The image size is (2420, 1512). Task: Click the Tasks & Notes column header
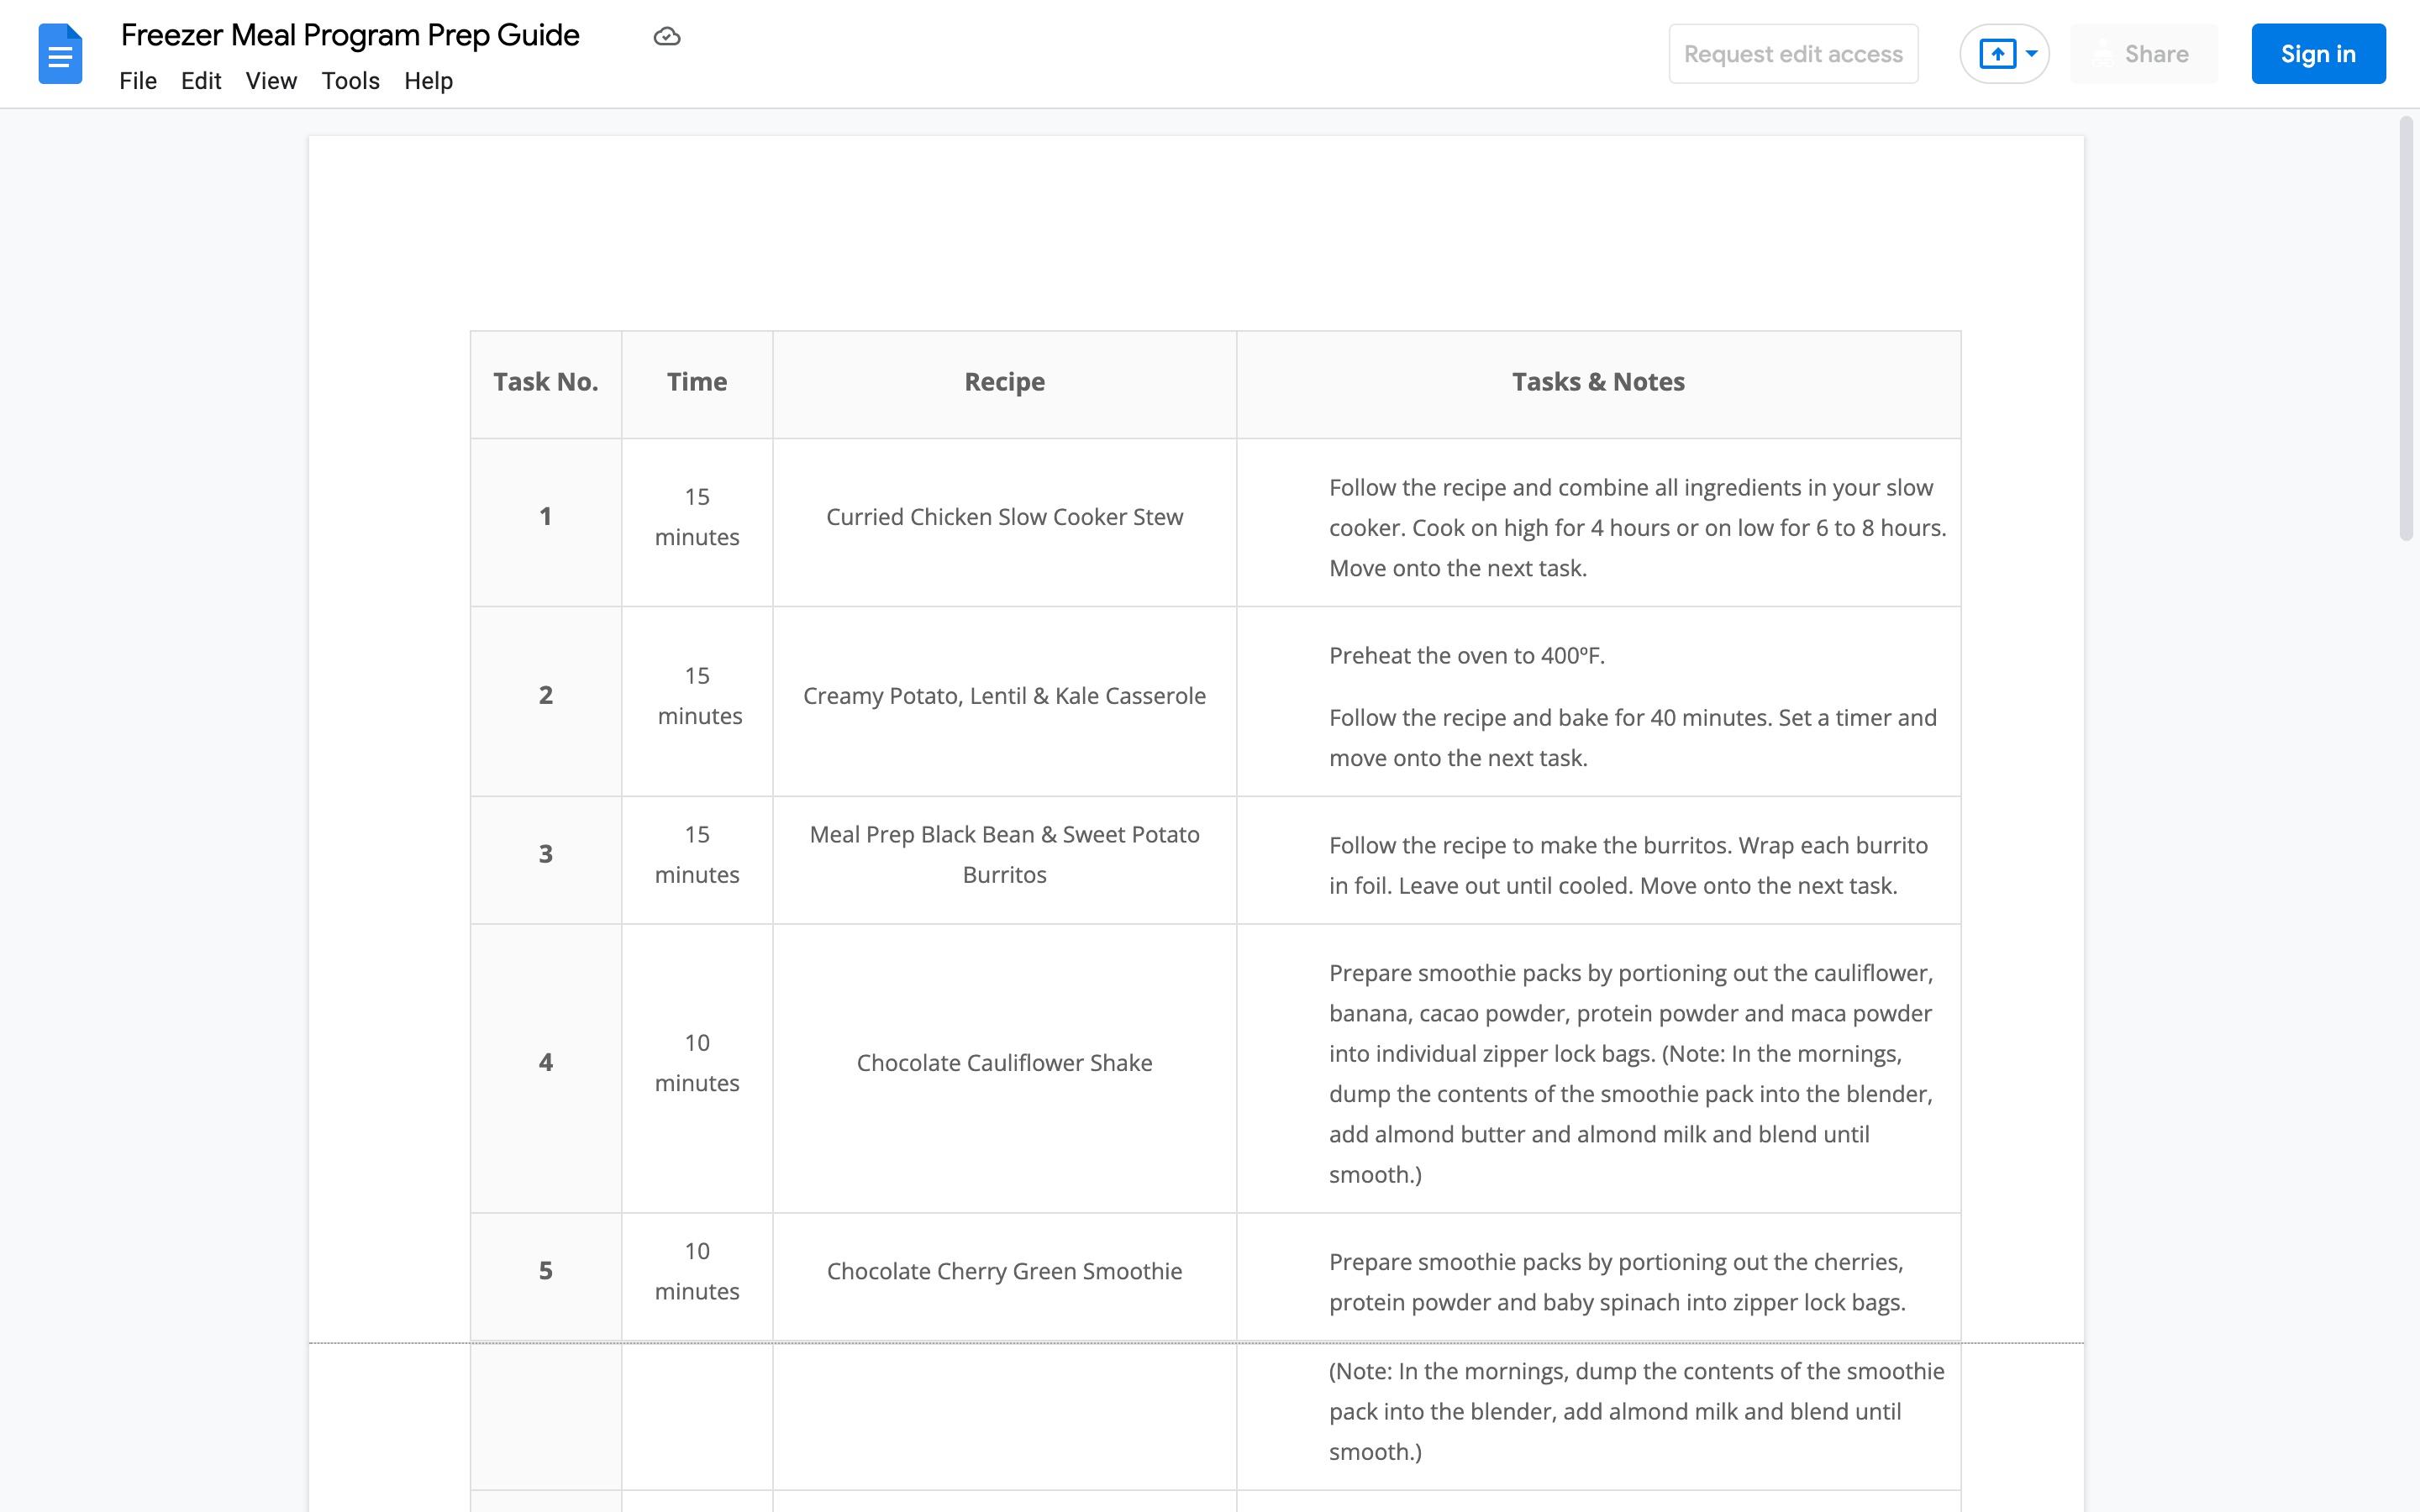[1597, 382]
